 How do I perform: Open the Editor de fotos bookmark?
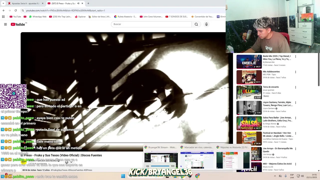100,17
